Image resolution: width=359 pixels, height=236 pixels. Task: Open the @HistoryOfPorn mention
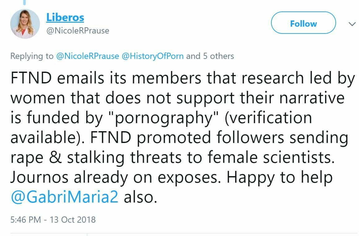tap(153, 56)
